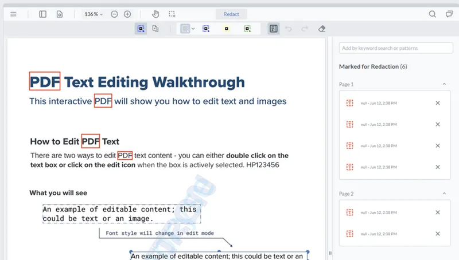Choose the page redaction tool

[155, 29]
